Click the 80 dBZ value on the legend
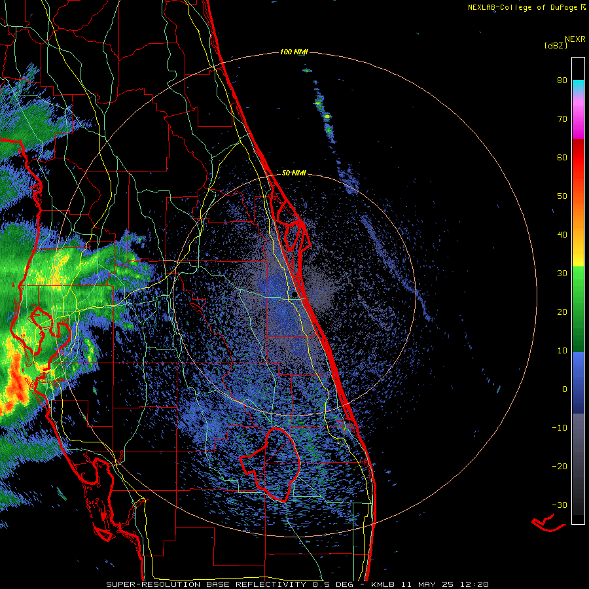 pos(562,80)
